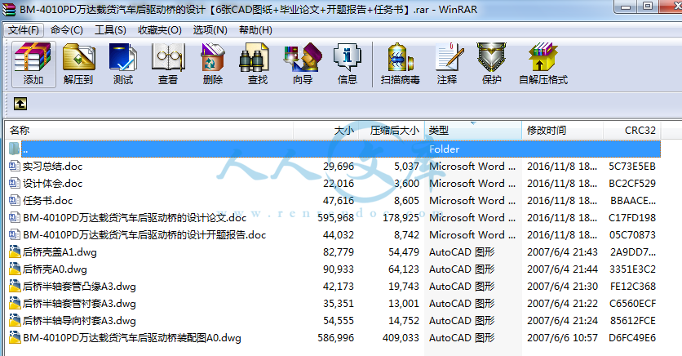Click the 'Folder' type cell
This screenshot has height=356, width=682.
click(x=444, y=149)
